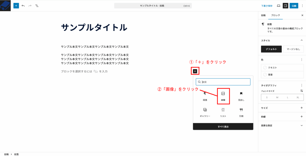This screenshot has width=306, height=156.
Task: Switch to the 投稿 tab
Action: tap(263, 15)
